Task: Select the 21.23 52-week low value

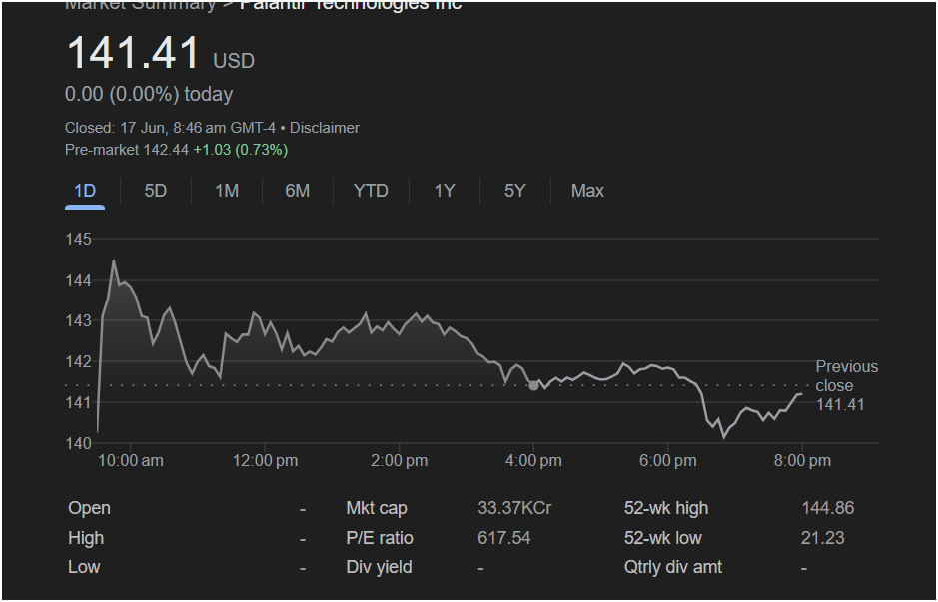Action: [822, 538]
